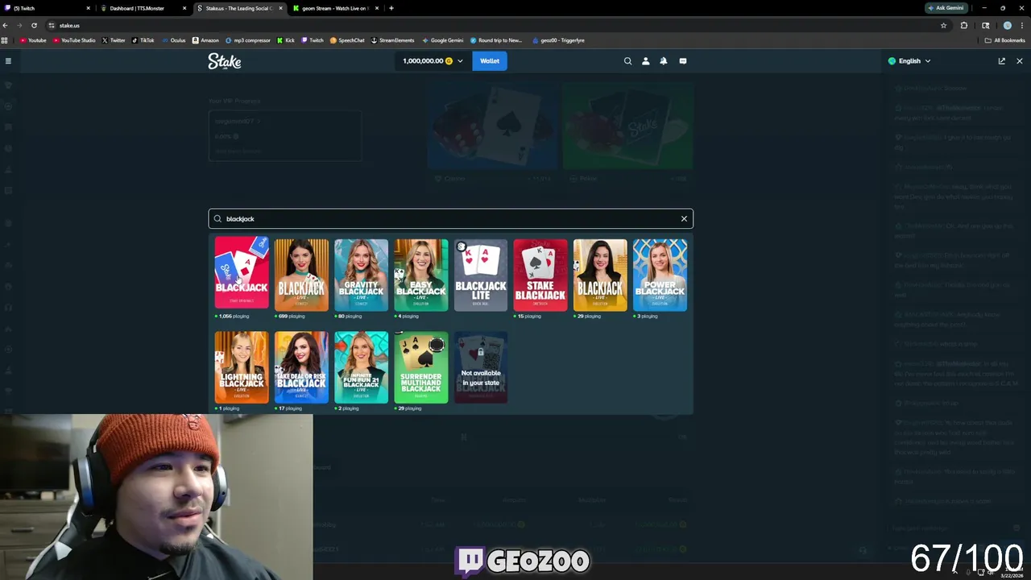Bookmark this page with the star

point(943,25)
